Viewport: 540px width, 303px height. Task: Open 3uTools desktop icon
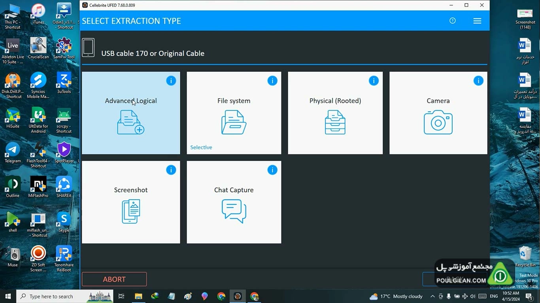click(64, 83)
